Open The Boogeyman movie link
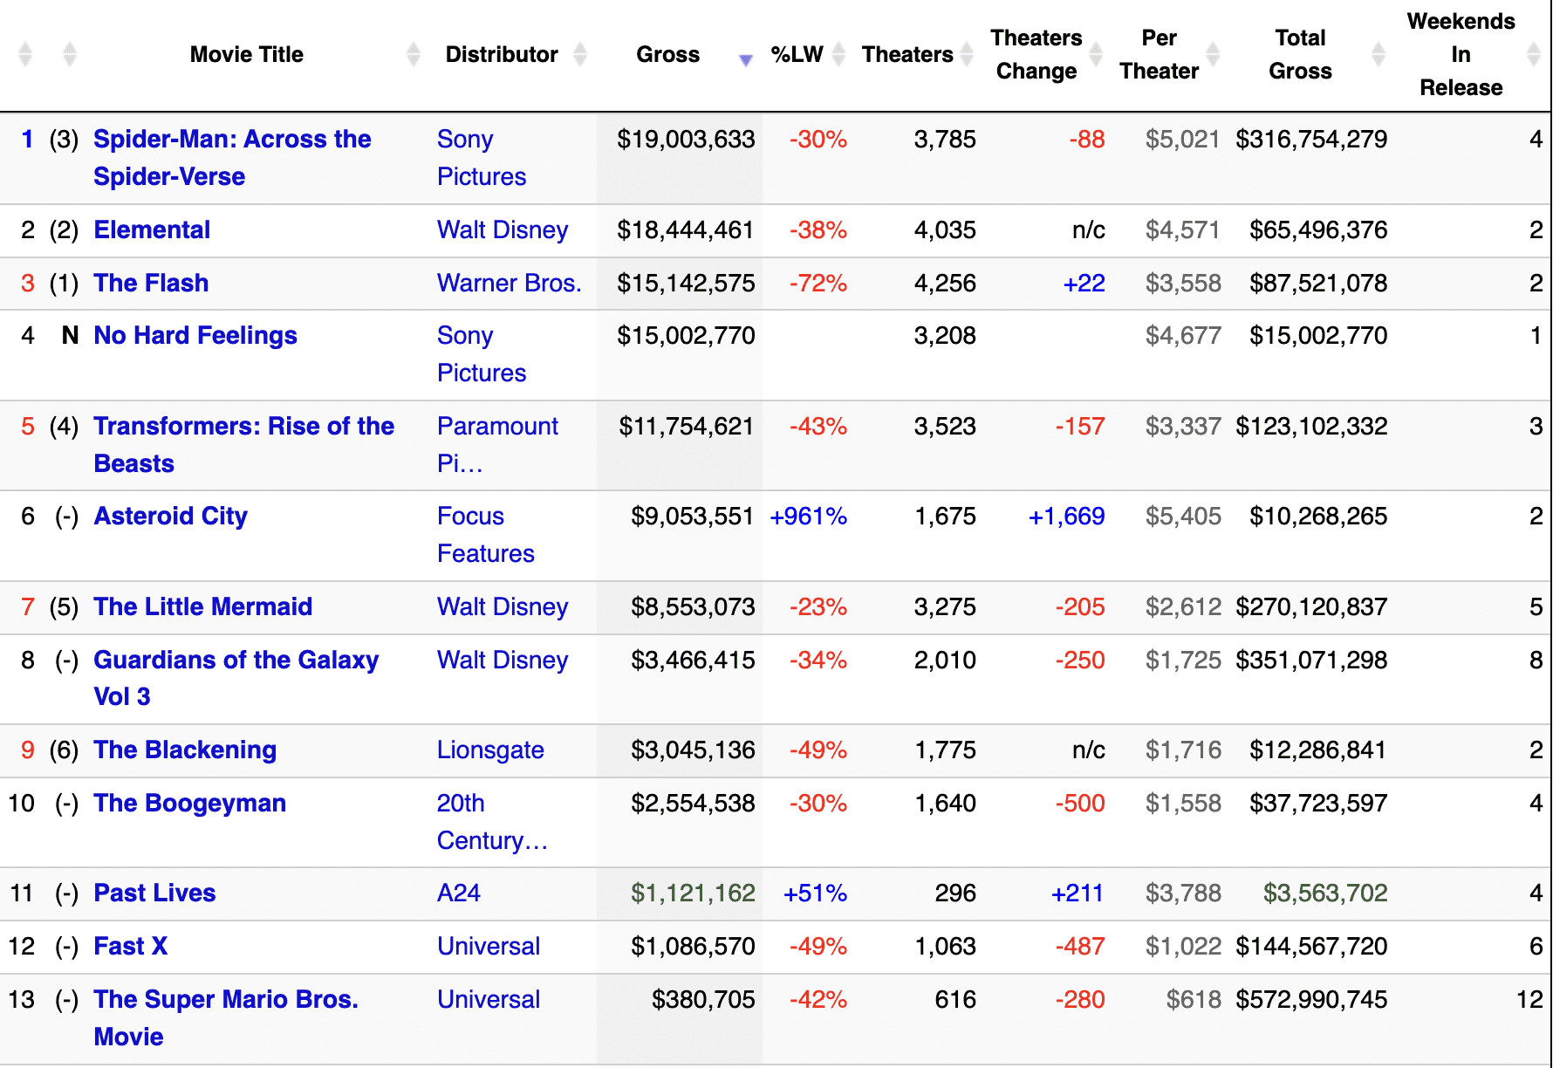1553x1068 pixels. pos(189,803)
